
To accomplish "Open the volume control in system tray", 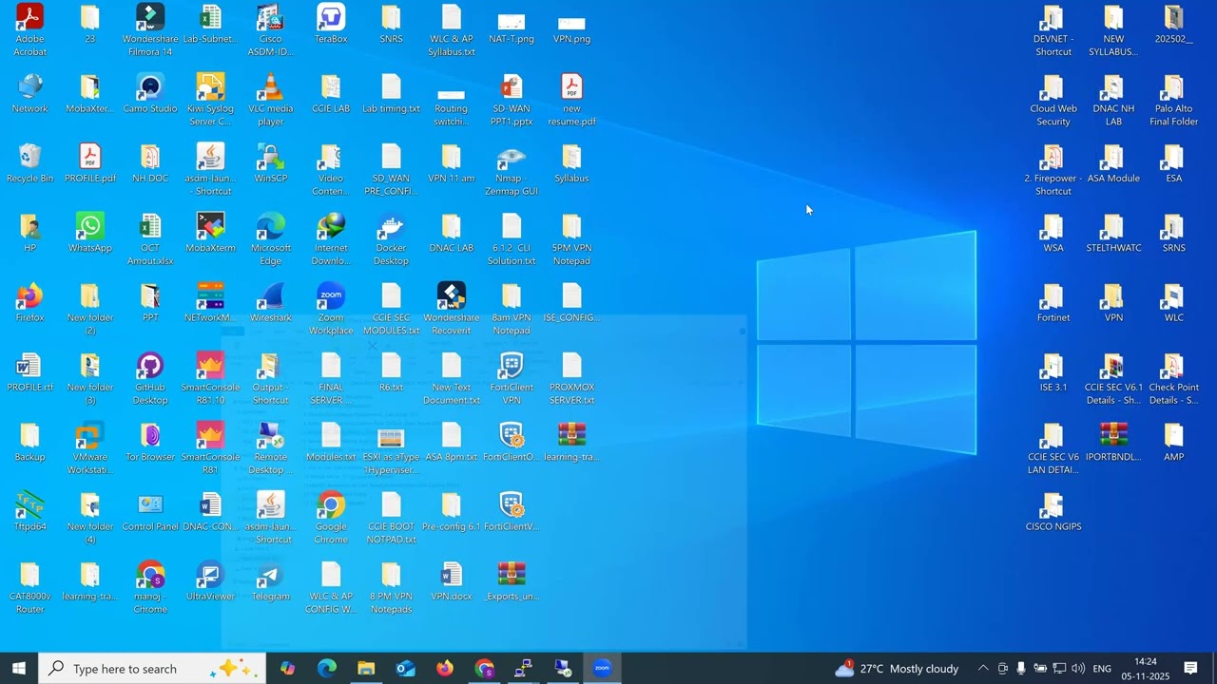I will [1078, 669].
